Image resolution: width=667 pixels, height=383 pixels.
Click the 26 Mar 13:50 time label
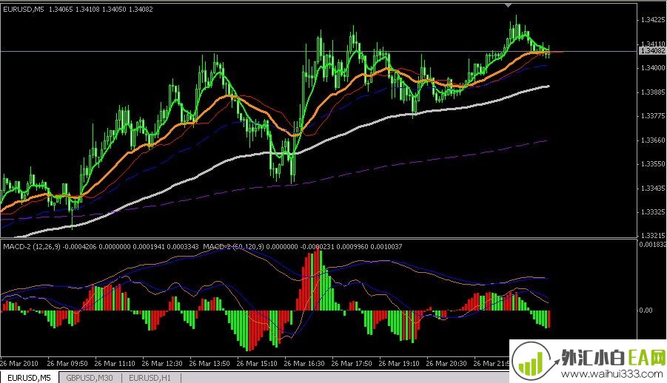[x=211, y=365]
